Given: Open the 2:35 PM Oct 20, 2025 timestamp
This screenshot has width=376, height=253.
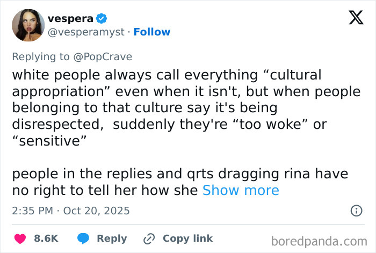Looking at the screenshot, I should pyautogui.click(x=71, y=211).
